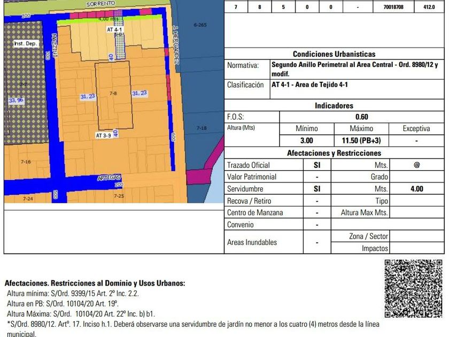449x337 pixels.
Task: Click table cell 412.0
Action: 429,7
